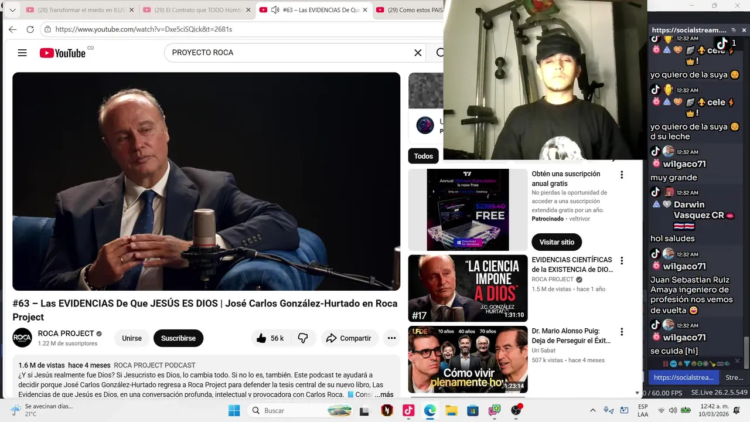750x422 pixels.
Task: Open the sponsored FREE subscription ad thumbnail
Action: pyautogui.click(x=468, y=210)
